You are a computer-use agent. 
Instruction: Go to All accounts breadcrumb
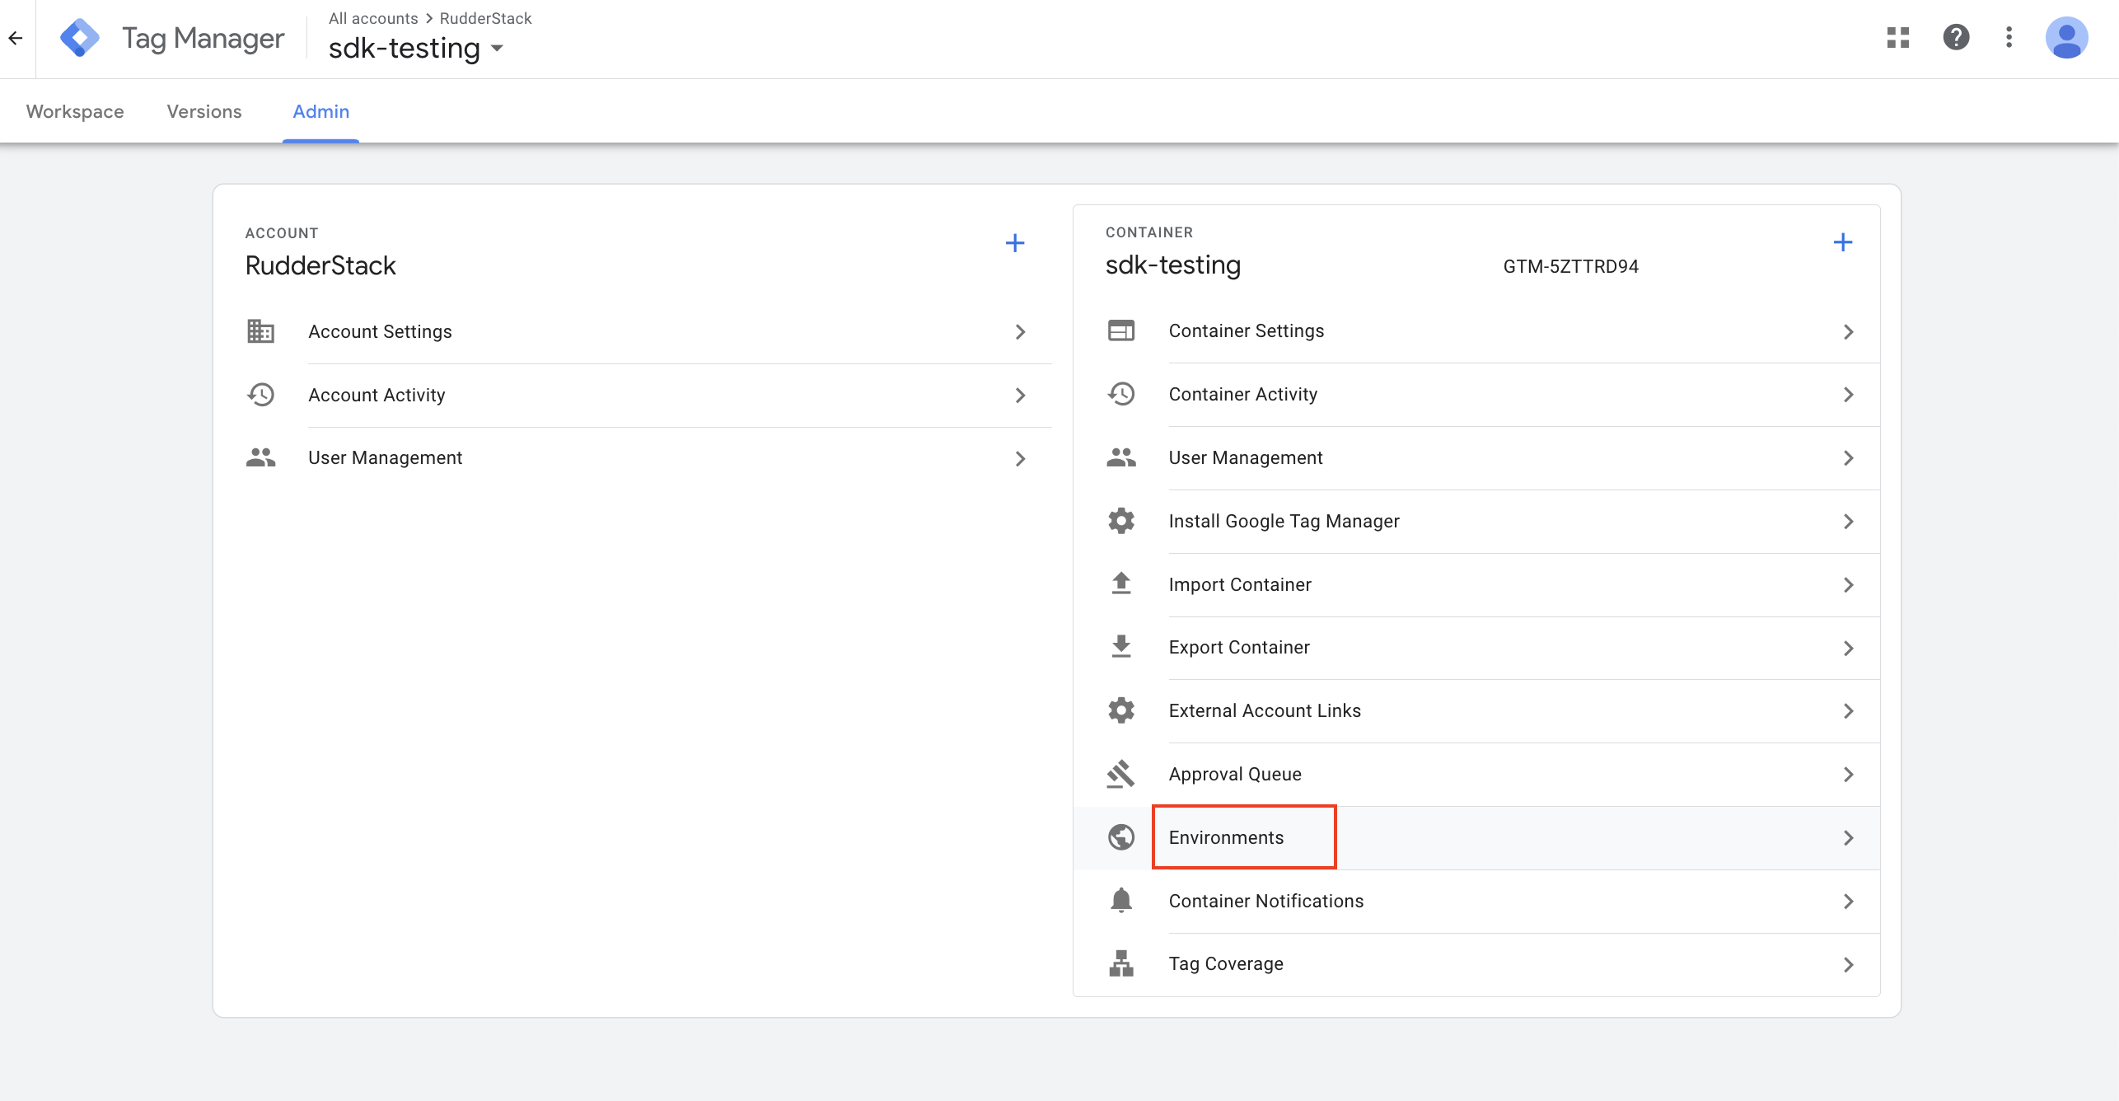point(373,18)
